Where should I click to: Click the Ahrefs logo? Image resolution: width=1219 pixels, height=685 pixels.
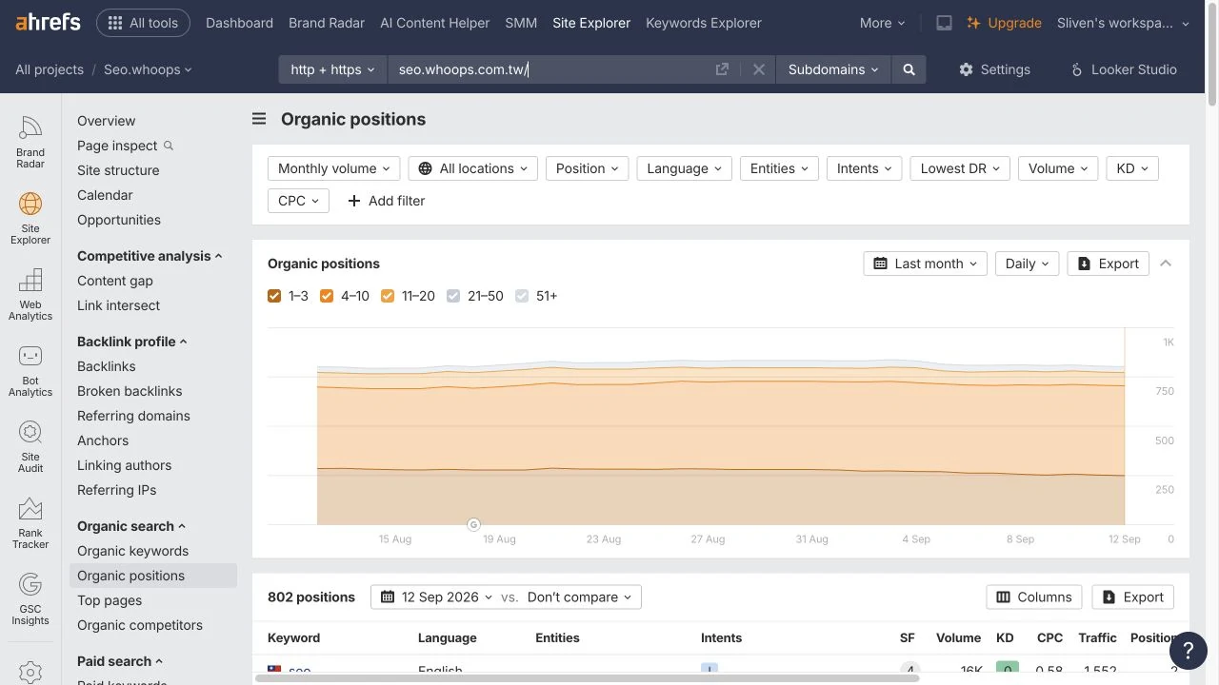pyautogui.click(x=48, y=23)
